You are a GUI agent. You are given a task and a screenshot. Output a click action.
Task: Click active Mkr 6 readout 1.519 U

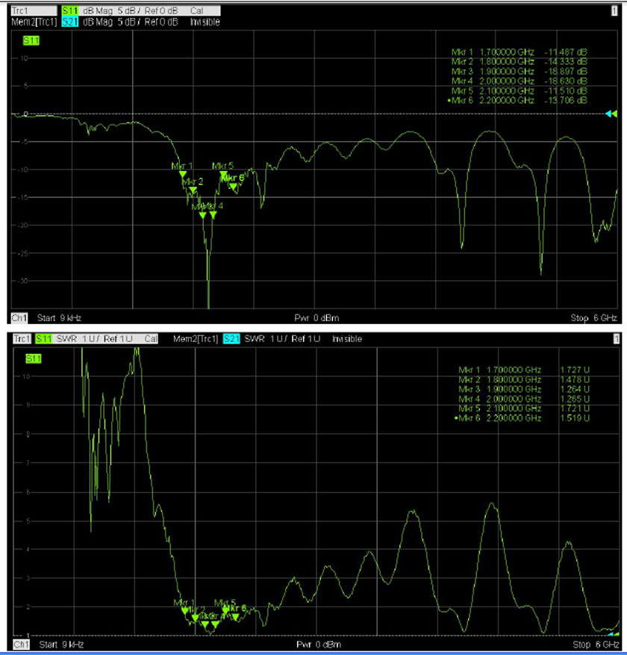point(522,418)
